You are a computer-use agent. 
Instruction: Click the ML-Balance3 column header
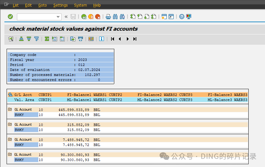click(x=220, y=100)
